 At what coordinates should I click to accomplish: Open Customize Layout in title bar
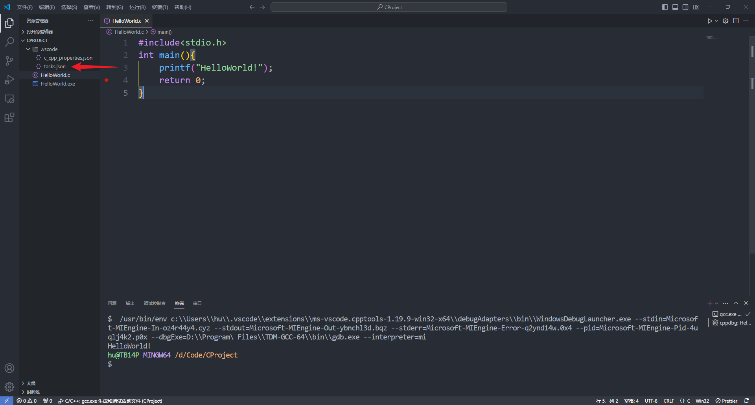pyautogui.click(x=696, y=7)
